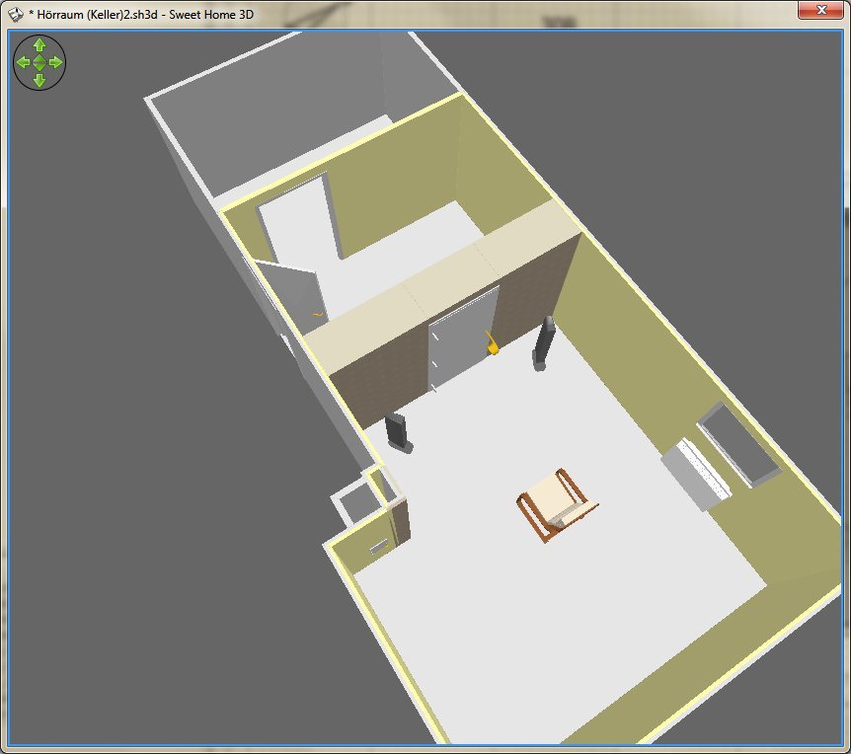Click the right arrow in navigation pad
The height and width of the screenshot is (754, 851).
pos(56,62)
